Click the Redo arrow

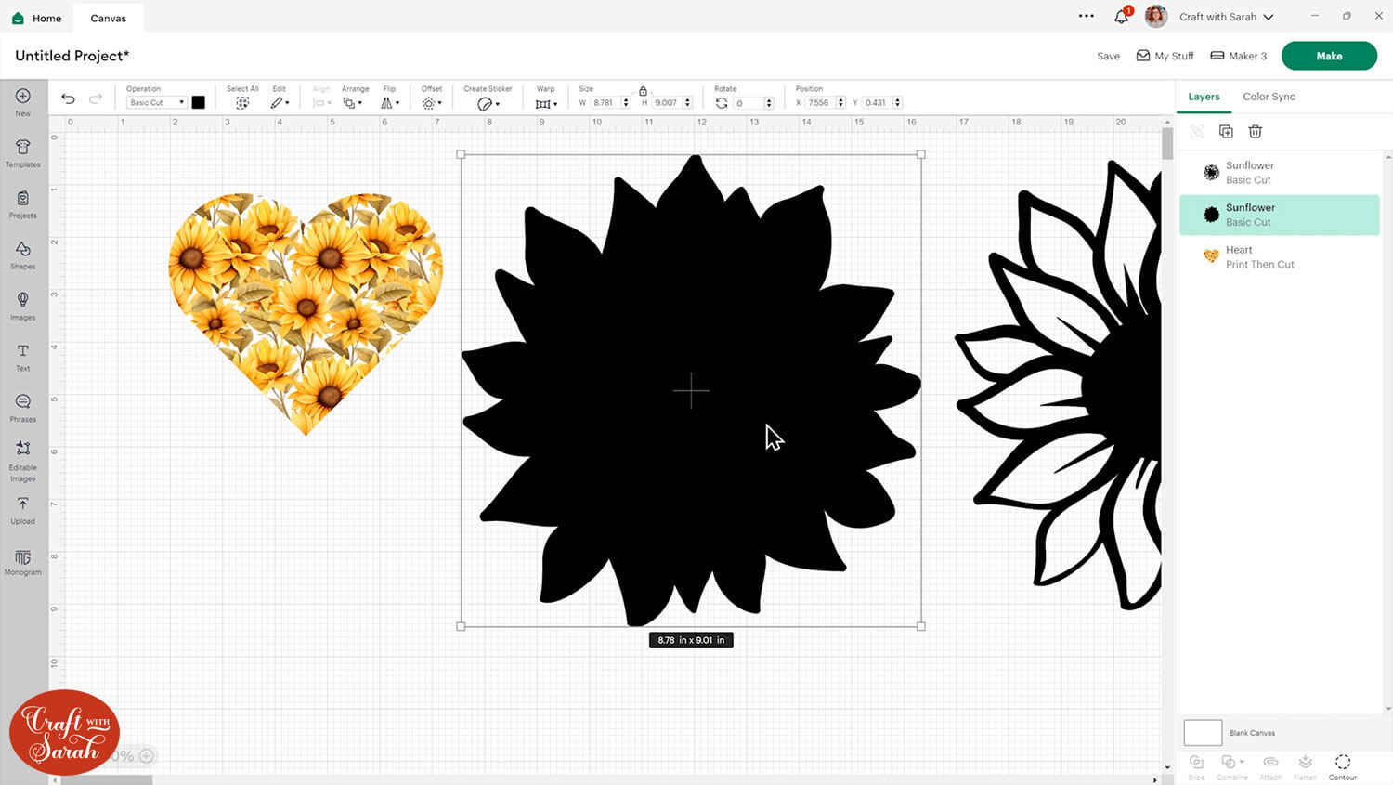pos(96,99)
